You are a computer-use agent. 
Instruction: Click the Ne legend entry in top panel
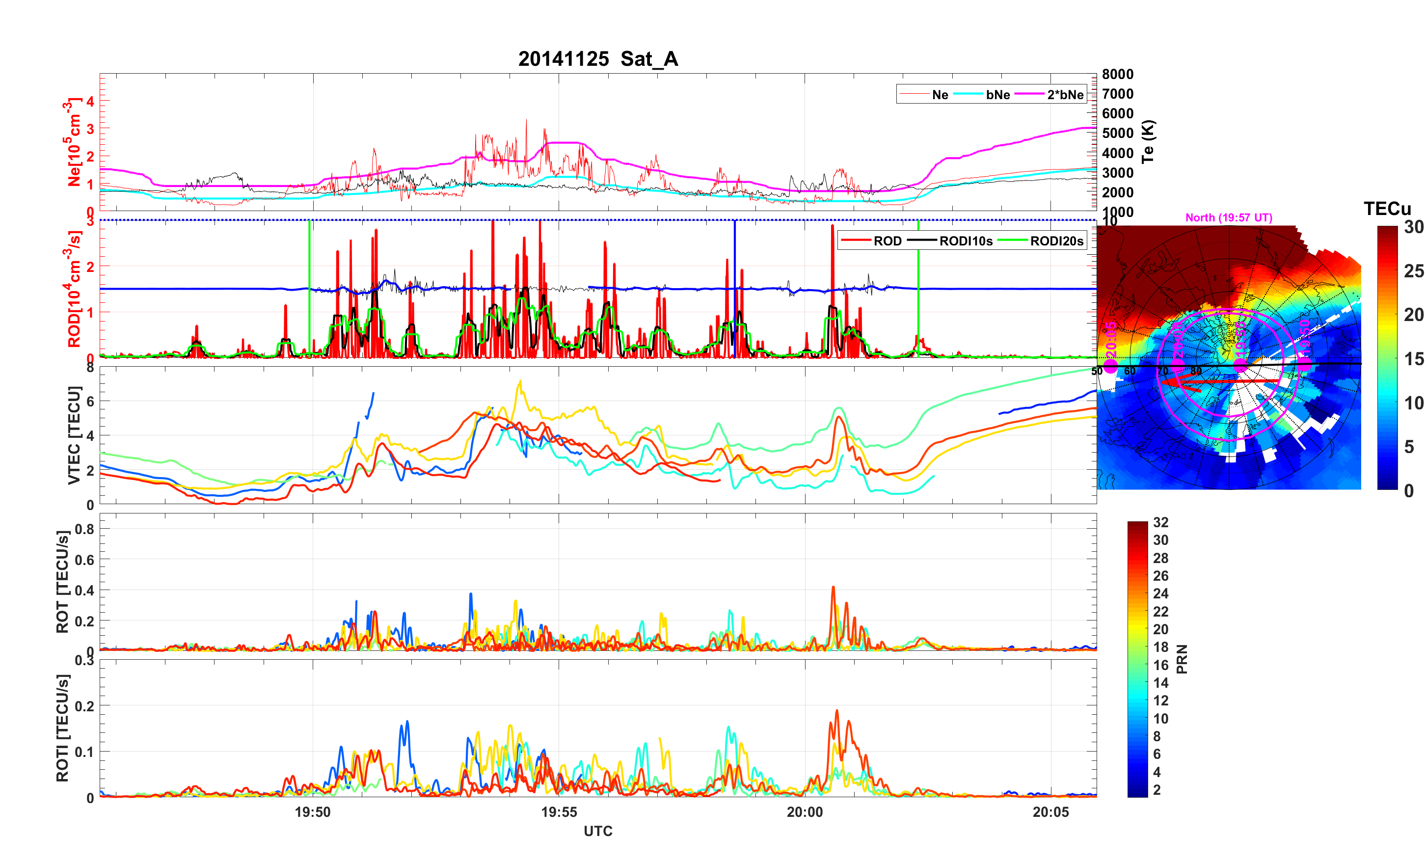click(x=940, y=94)
